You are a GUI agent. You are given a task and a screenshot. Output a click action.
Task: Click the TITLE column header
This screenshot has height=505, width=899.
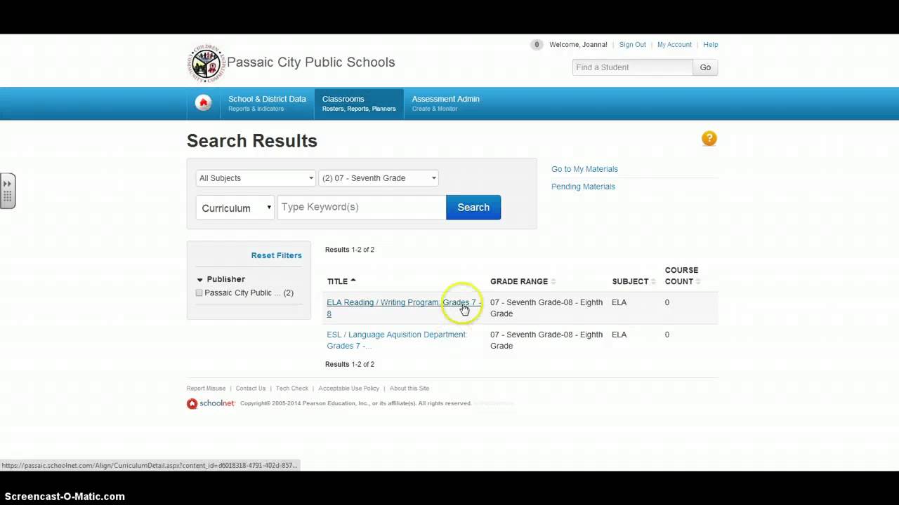click(337, 281)
